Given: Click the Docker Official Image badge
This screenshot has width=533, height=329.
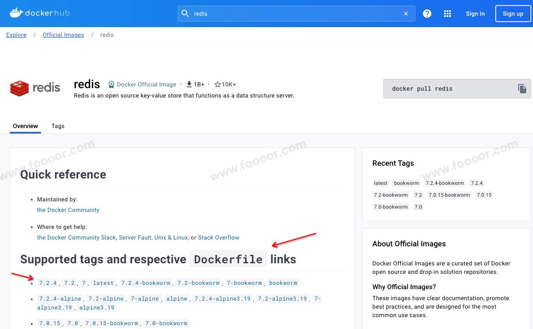Looking at the screenshot, I should coord(142,84).
